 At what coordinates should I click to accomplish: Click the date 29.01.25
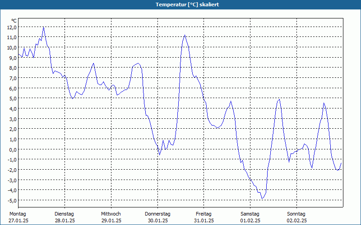[x=111, y=220]
